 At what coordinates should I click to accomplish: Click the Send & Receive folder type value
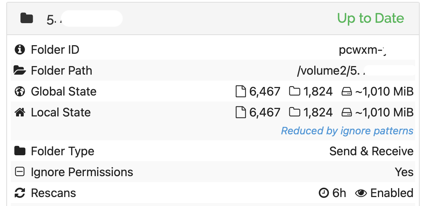(x=371, y=151)
